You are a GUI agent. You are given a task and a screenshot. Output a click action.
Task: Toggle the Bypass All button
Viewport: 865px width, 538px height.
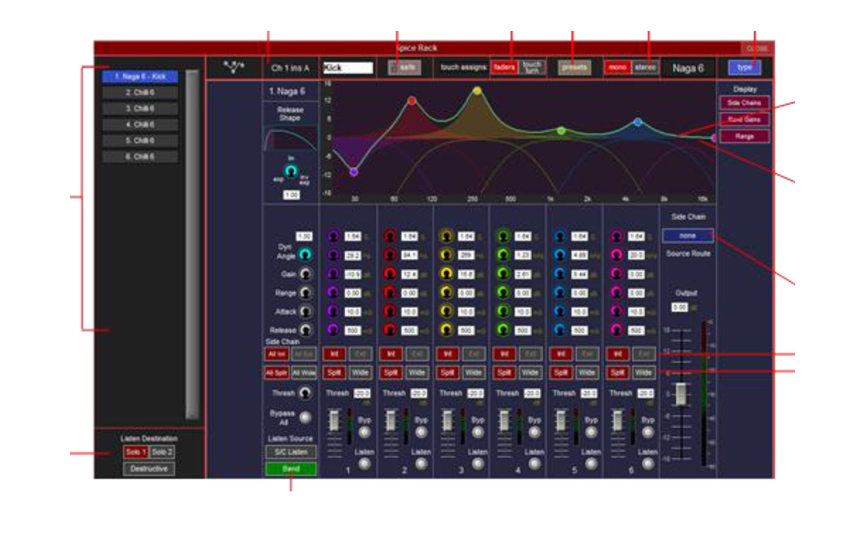point(305,417)
